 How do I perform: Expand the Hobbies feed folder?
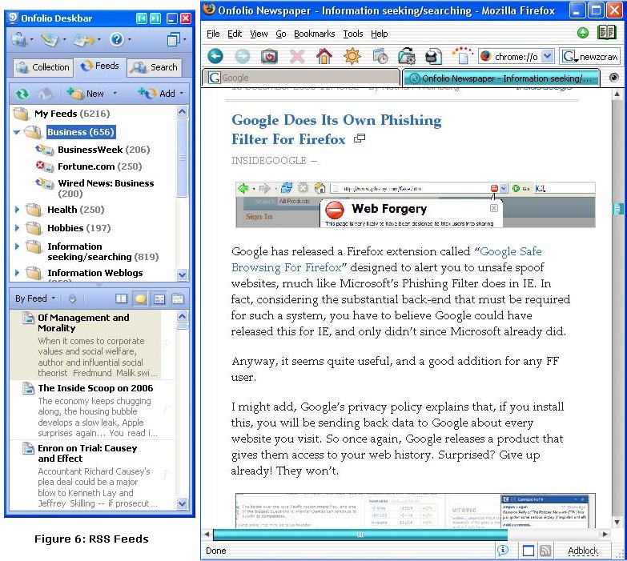pos(17,228)
